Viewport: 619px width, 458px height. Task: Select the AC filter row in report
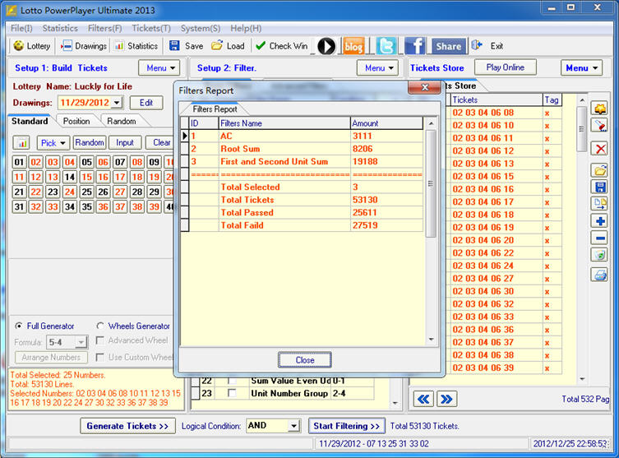click(x=302, y=136)
